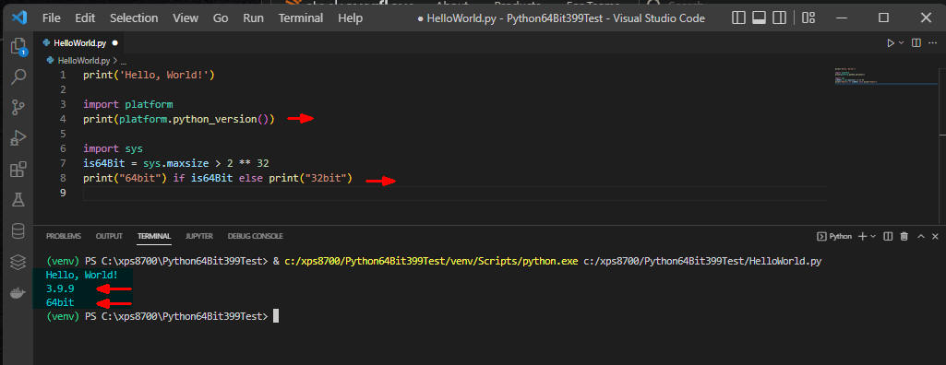Image resolution: width=946 pixels, height=365 pixels.
Task: Run Python file with play button
Action: pos(890,42)
